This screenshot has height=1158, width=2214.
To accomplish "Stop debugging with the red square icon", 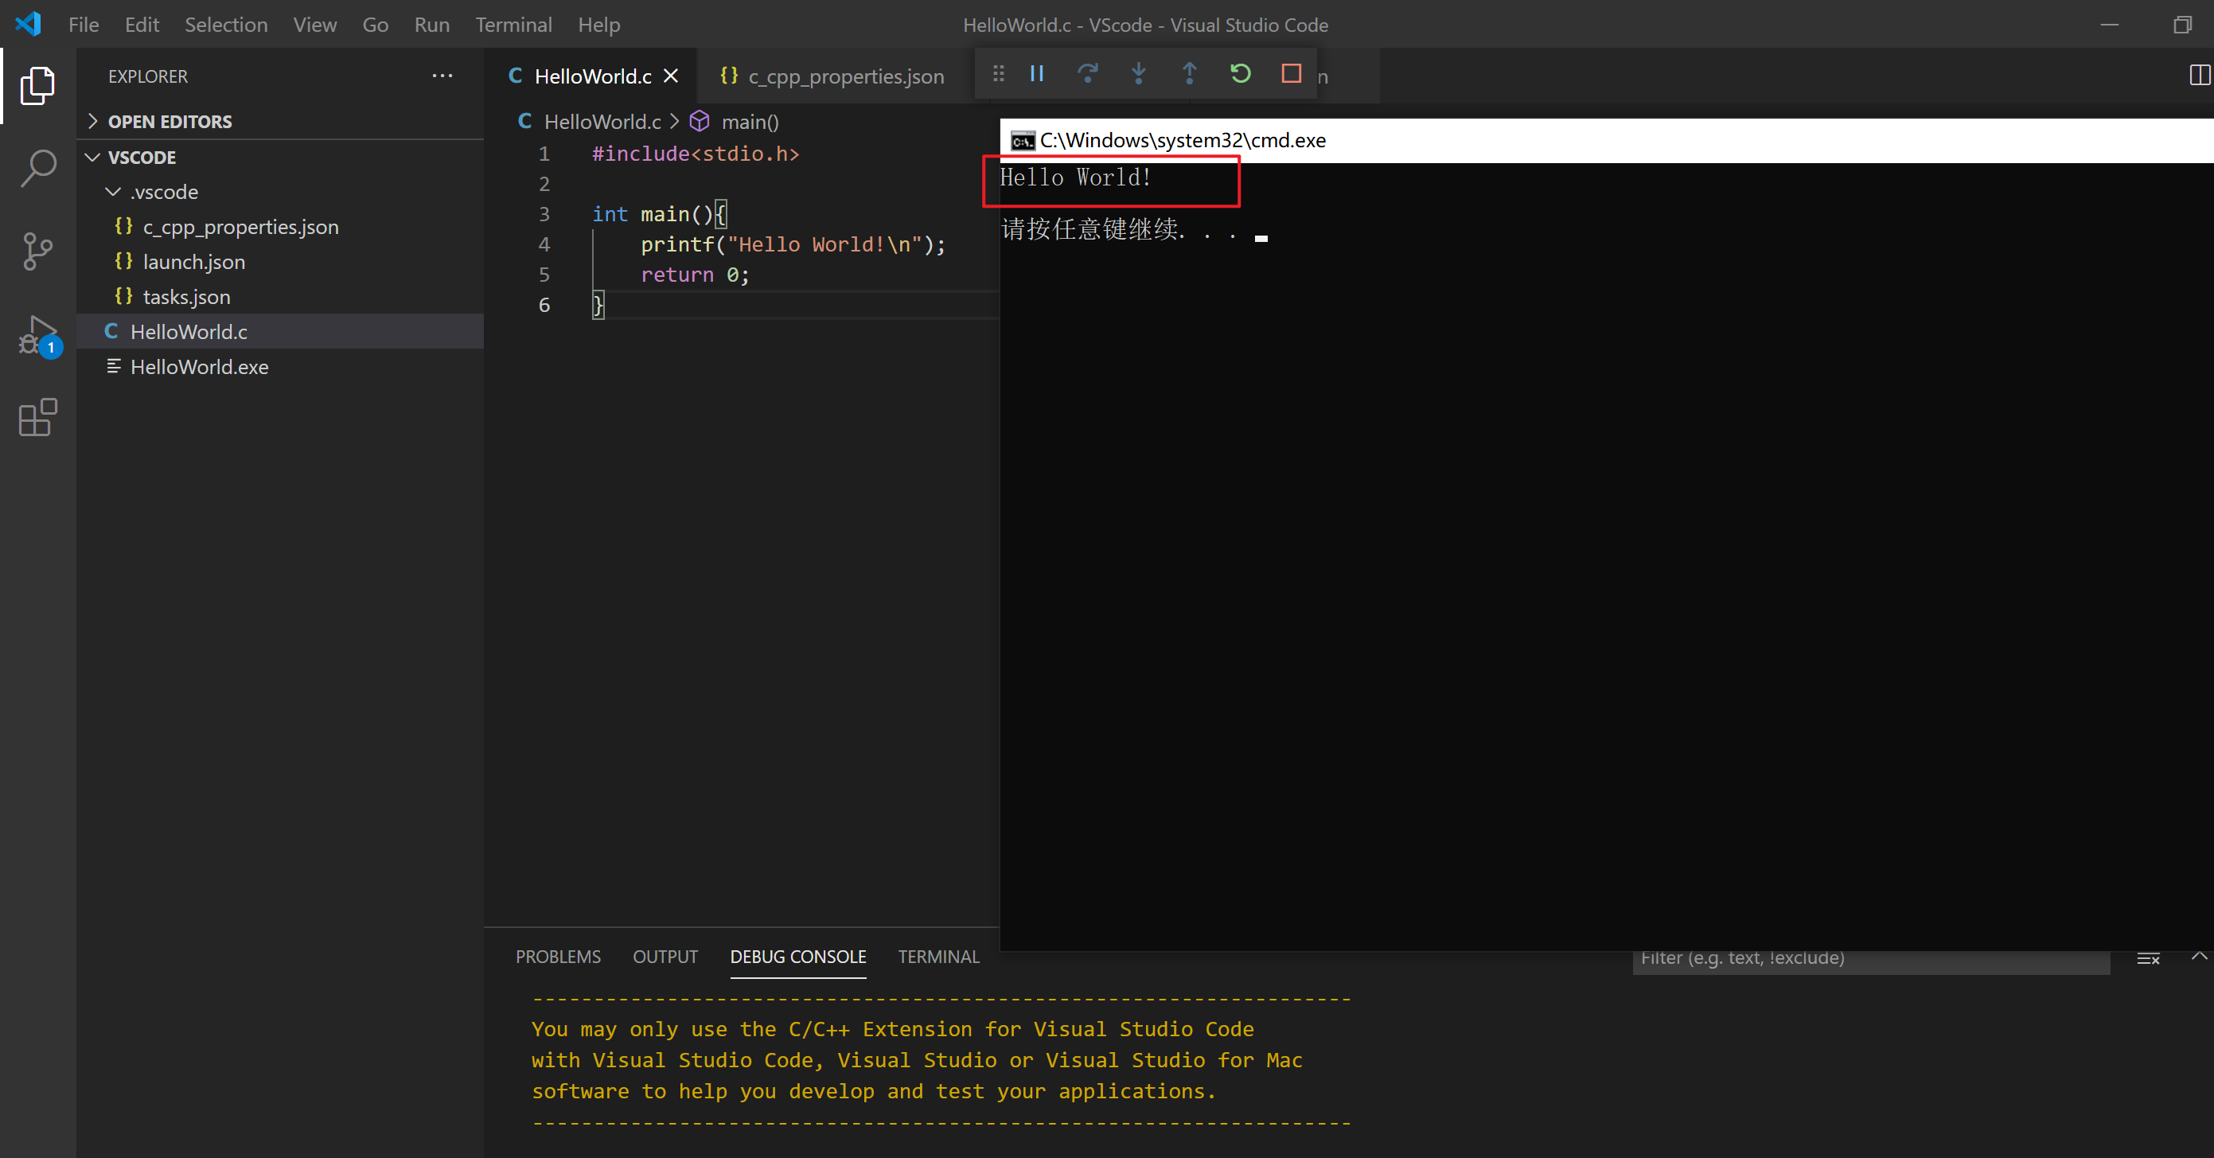I will tap(1290, 74).
